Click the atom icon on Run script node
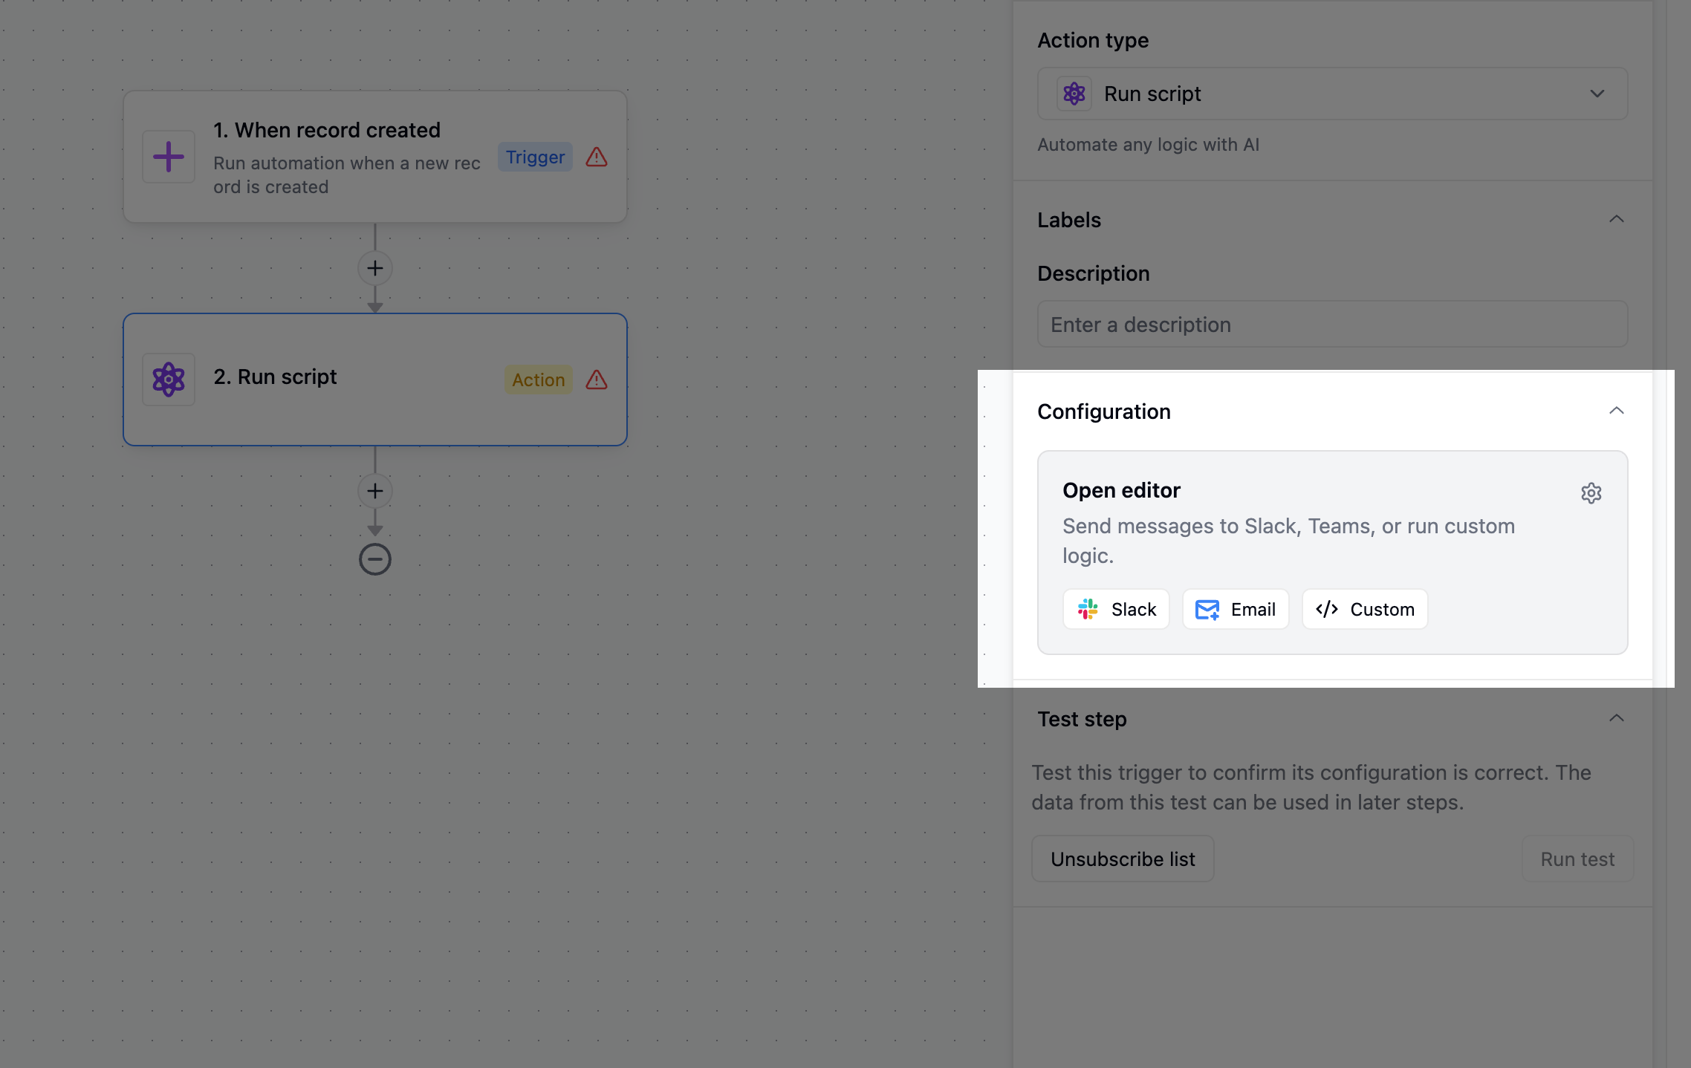This screenshot has height=1068, width=1691. pyautogui.click(x=169, y=380)
